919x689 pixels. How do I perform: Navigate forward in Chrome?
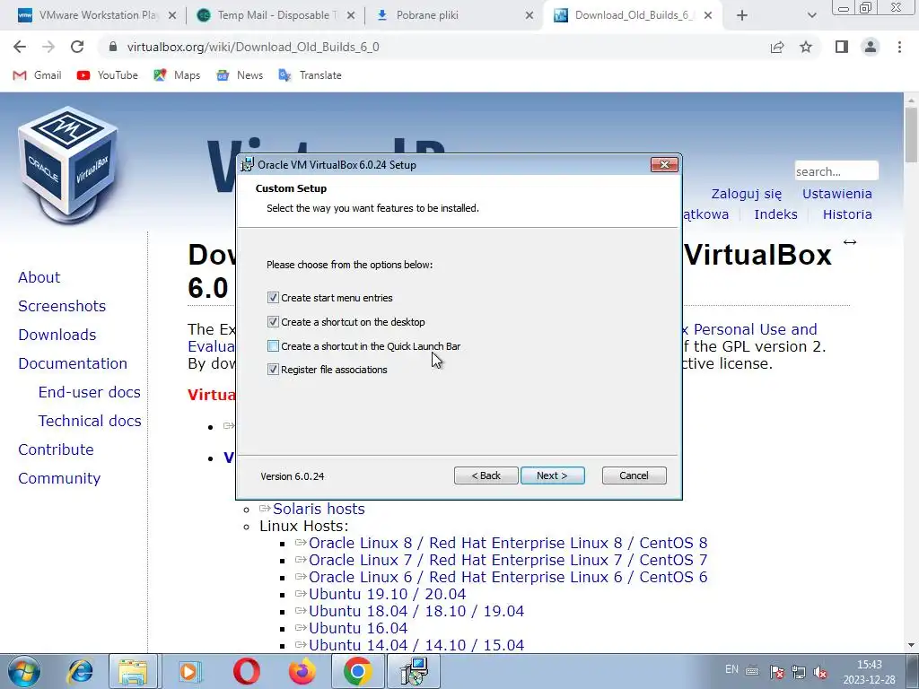(x=48, y=47)
